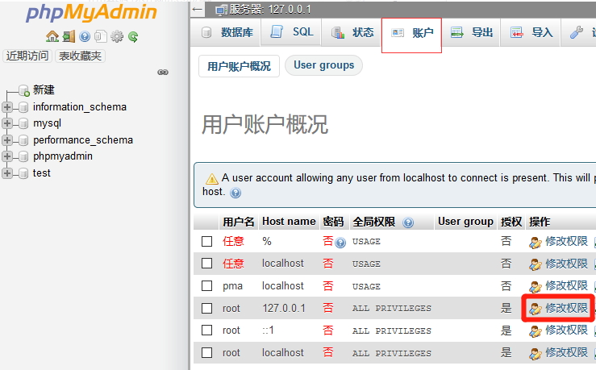Click the 用户账户概况 page heading
This screenshot has height=370, width=596.
pyautogui.click(x=265, y=125)
